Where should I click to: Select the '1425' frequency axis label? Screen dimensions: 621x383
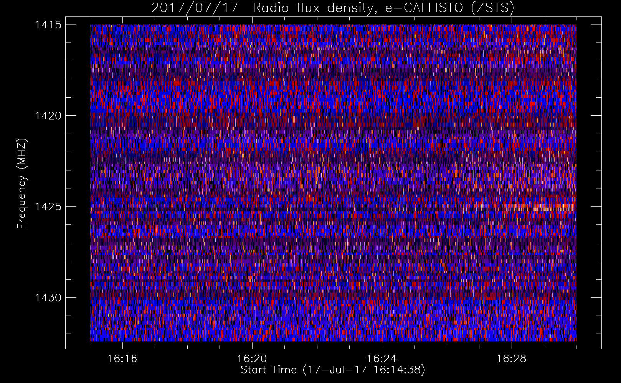click(48, 207)
